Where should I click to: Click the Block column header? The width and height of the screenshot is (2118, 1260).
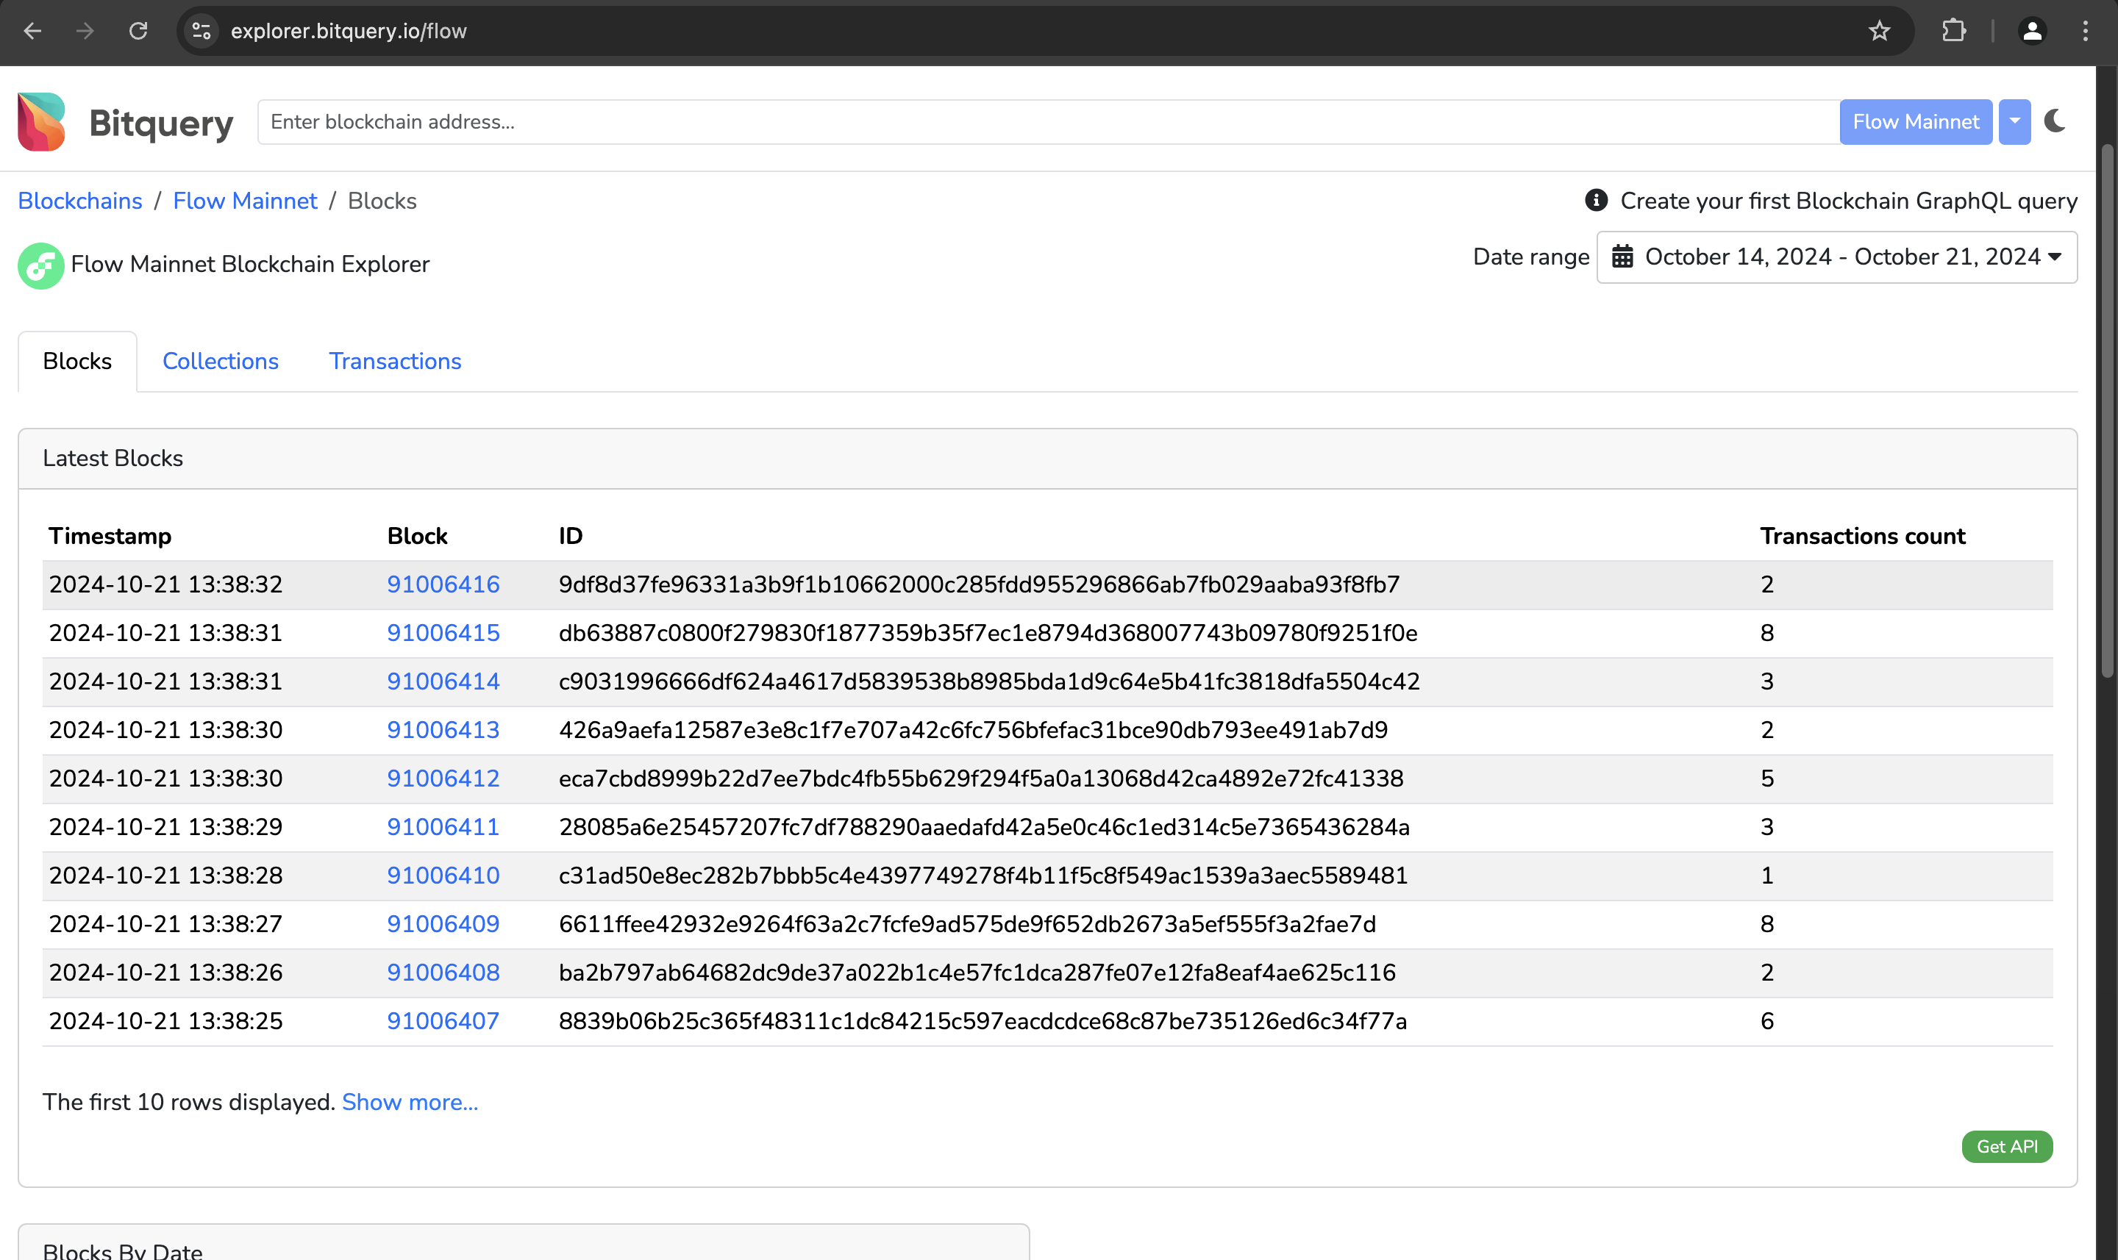pyautogui.click(x=417, y=537)
